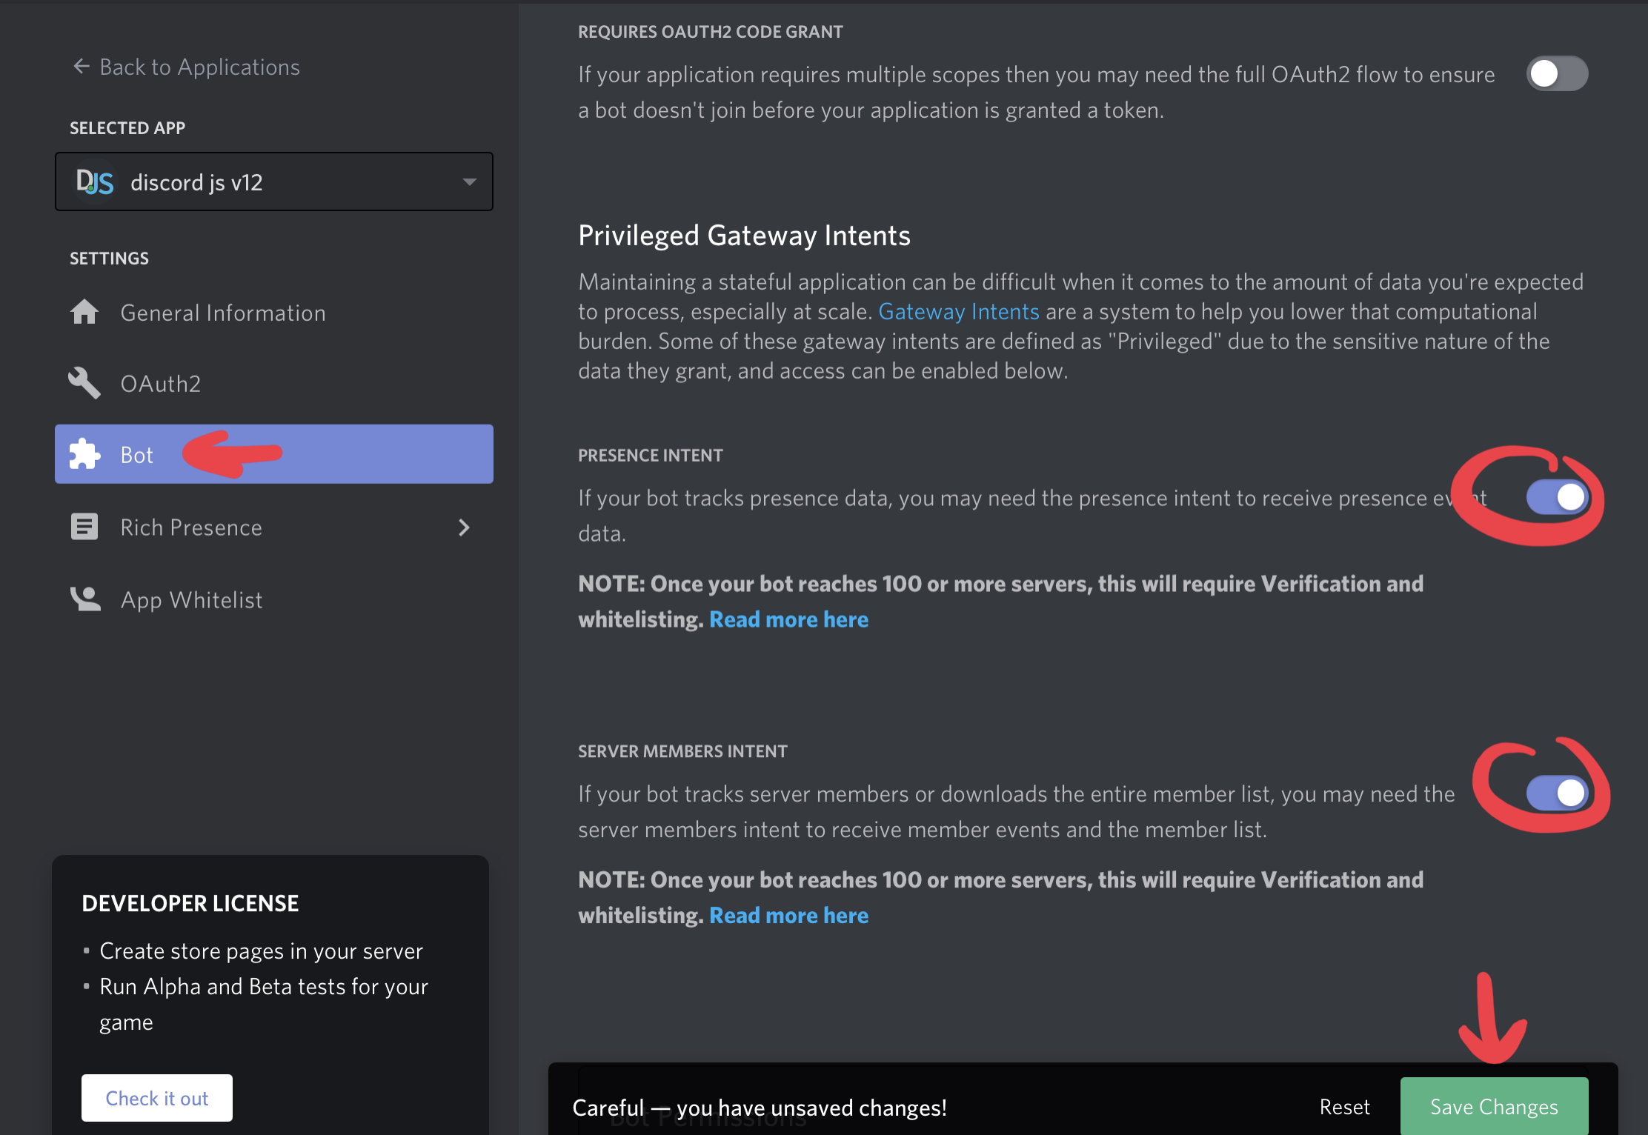Expand the Rich Presence section chevron
Viewport: 1648px width, 1135px height.
[465, 527]
